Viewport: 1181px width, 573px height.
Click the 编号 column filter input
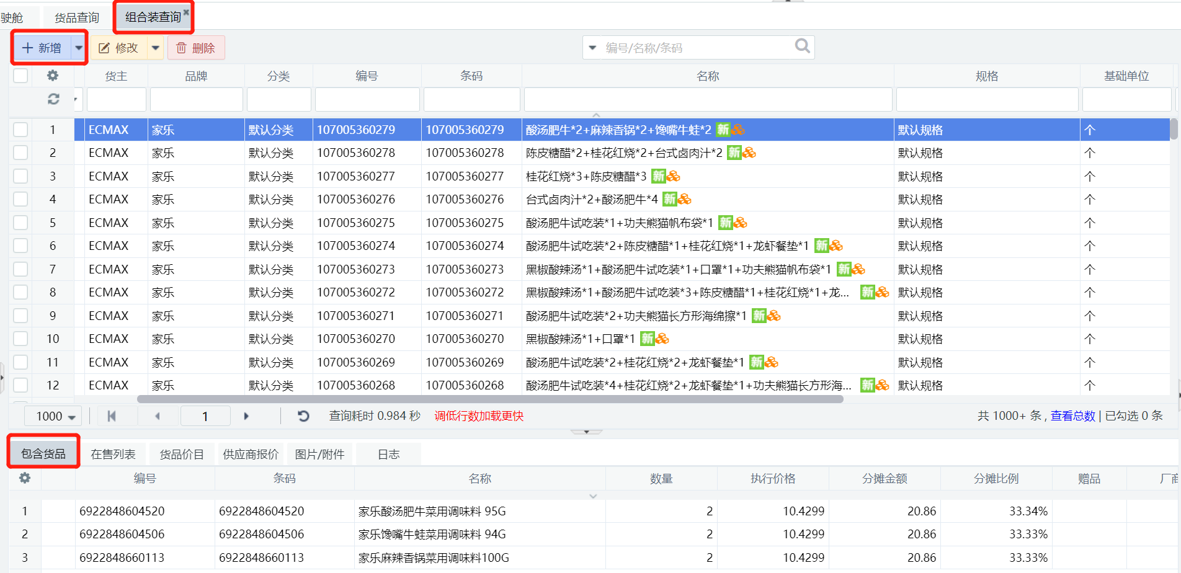(x=367, y=99)
